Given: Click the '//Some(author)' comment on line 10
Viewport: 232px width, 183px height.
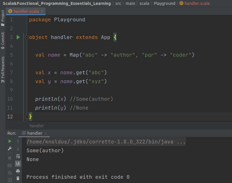Looking at the screenshot, I should tap(91, 99).
